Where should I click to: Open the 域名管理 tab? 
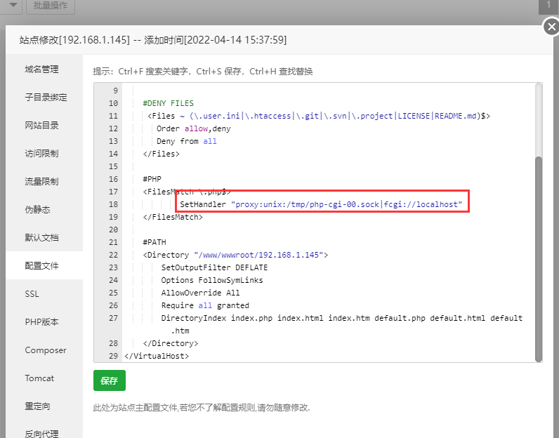[x=41, y=69]
